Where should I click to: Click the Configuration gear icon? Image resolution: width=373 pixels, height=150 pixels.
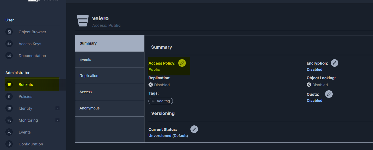coord(9,144)
